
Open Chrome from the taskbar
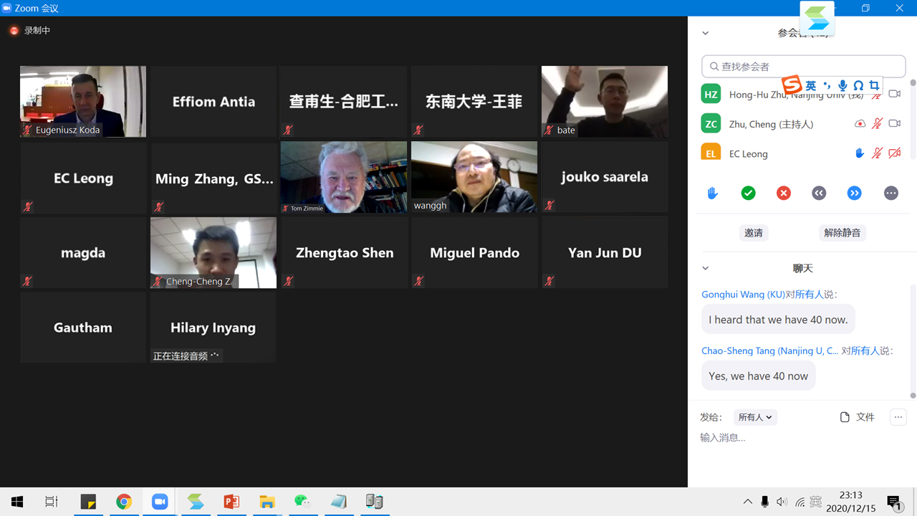pyautogui.click(x=124, y=502)
